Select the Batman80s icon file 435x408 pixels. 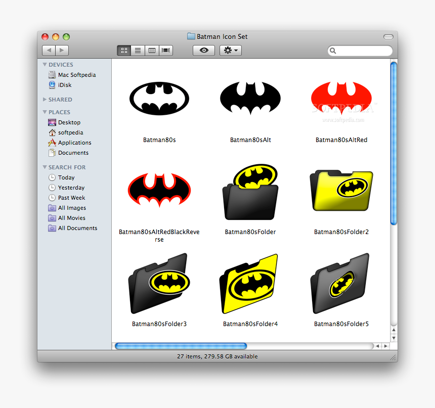(x=159, y=99)
